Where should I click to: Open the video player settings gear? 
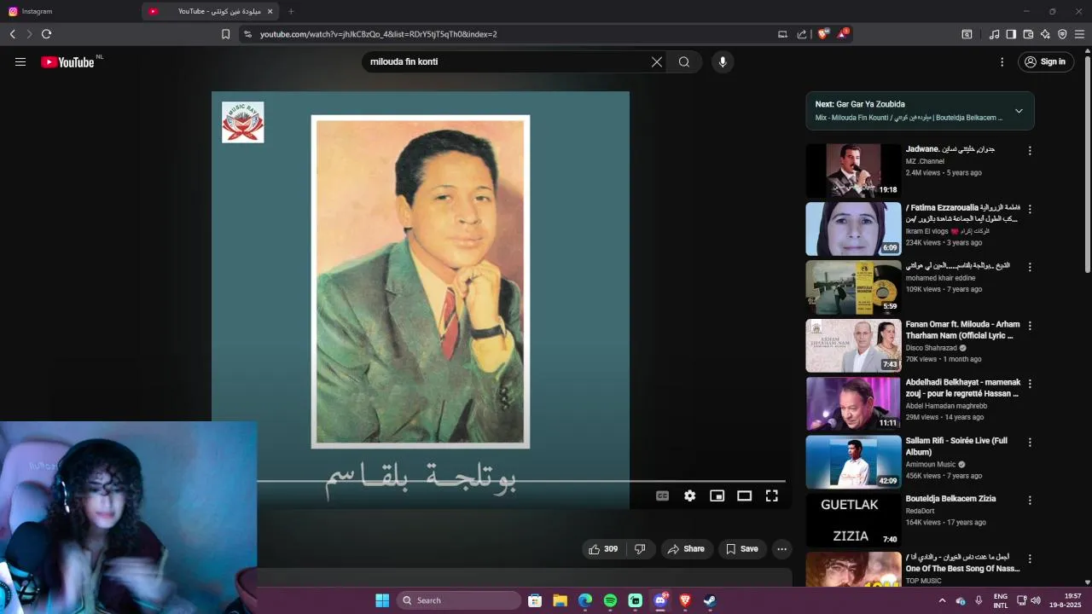tap(689, 495)
